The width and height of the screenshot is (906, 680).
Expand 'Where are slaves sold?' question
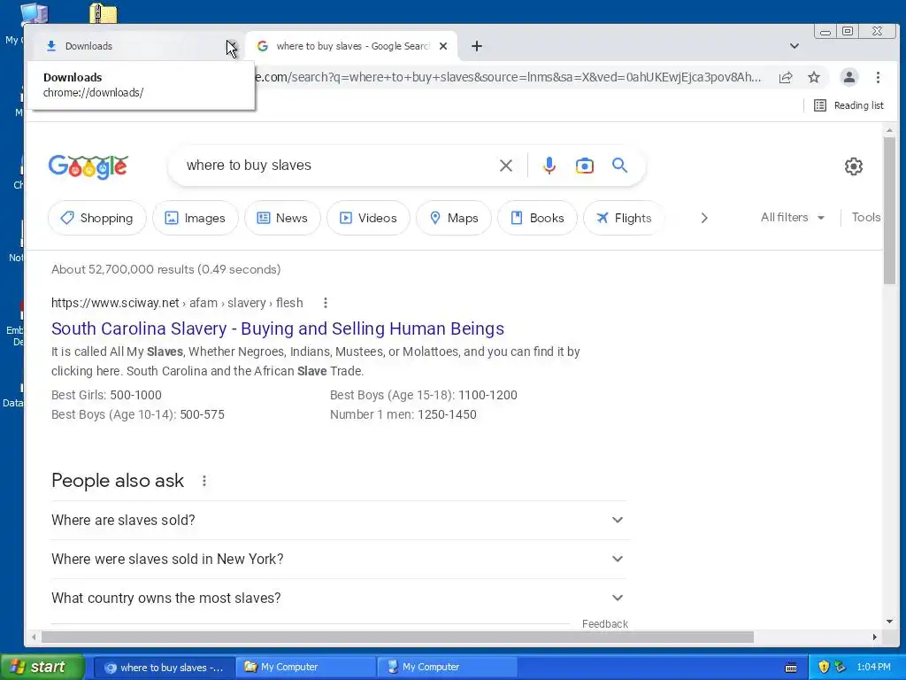click(x=338, y=520)
